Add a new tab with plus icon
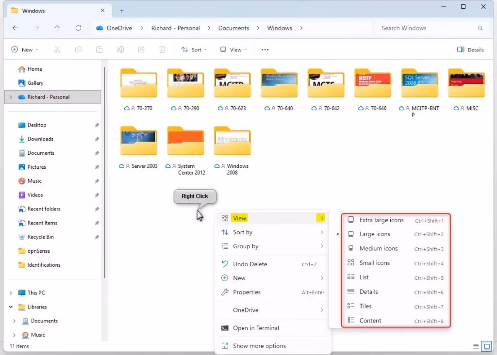 tap(122, 11)
